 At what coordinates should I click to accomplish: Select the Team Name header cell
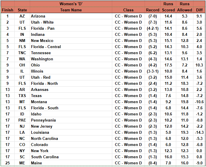(71, 10)
